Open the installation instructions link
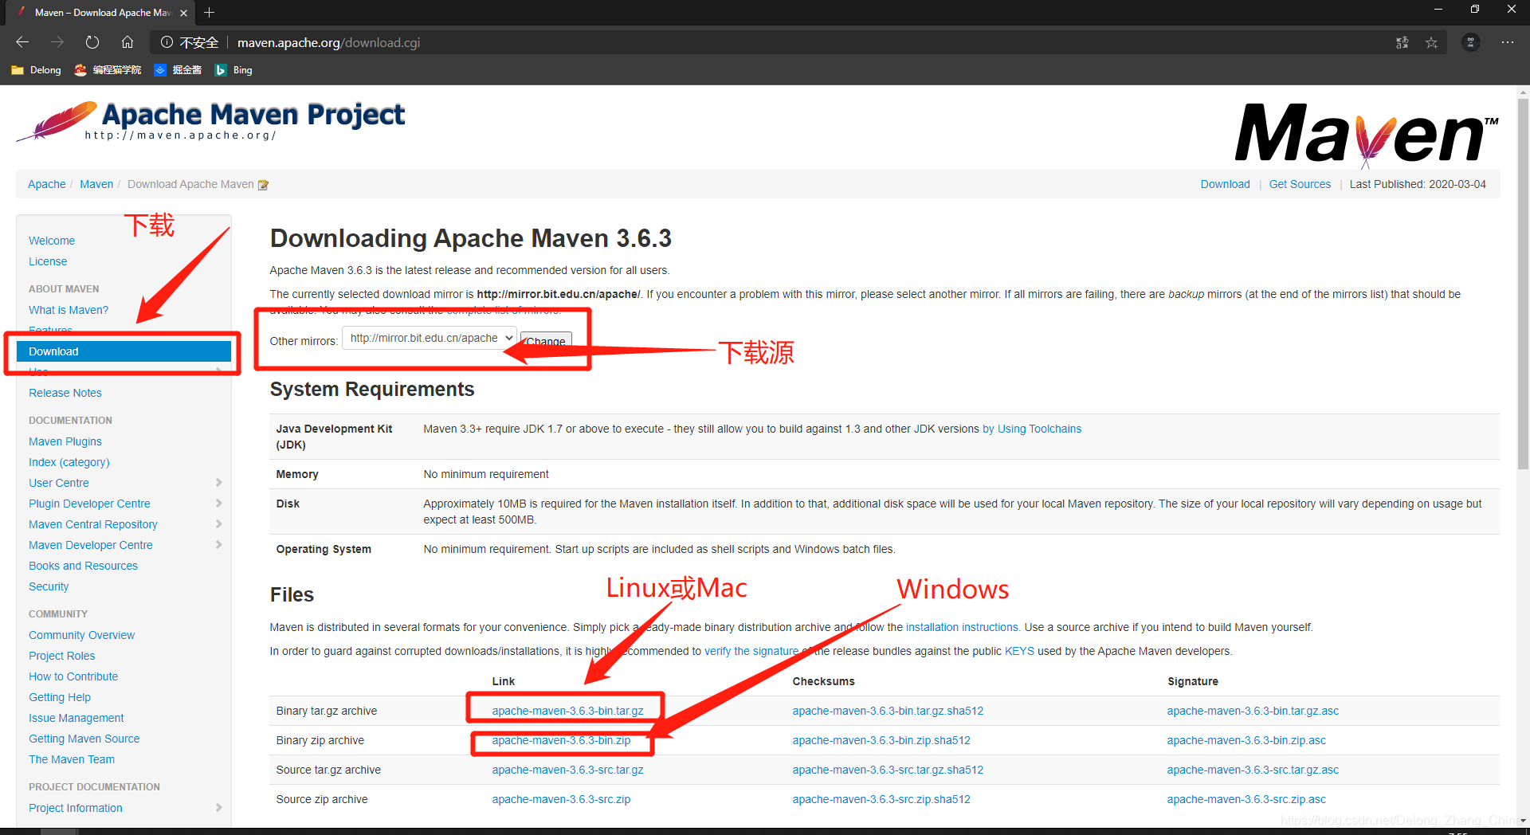 coord(962,627)
